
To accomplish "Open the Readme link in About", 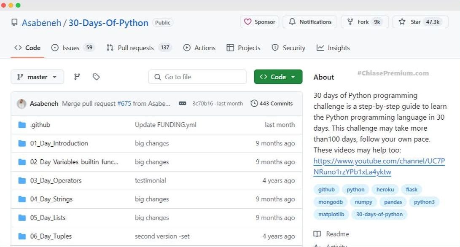I will [331, 234].
